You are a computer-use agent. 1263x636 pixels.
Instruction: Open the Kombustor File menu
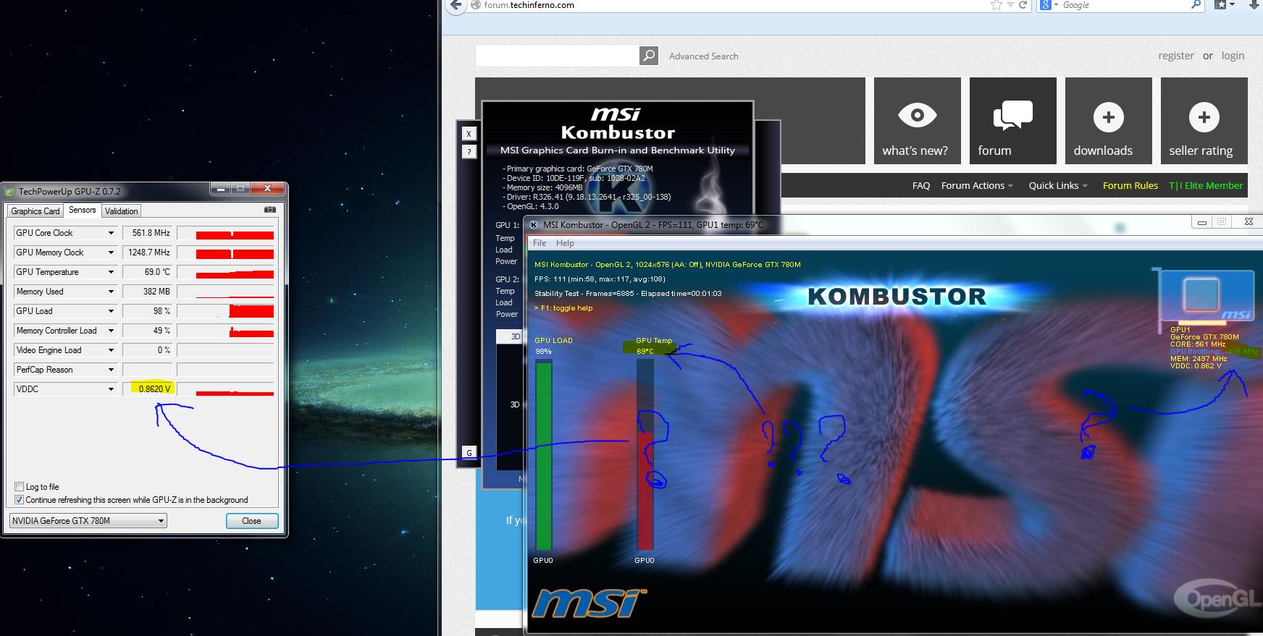coord(540,243)
